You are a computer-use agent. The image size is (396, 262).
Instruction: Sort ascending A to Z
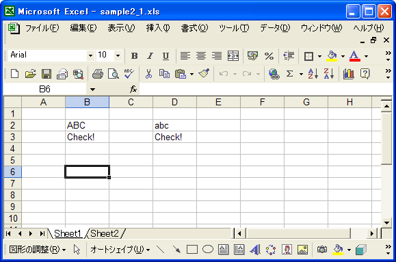313,74
